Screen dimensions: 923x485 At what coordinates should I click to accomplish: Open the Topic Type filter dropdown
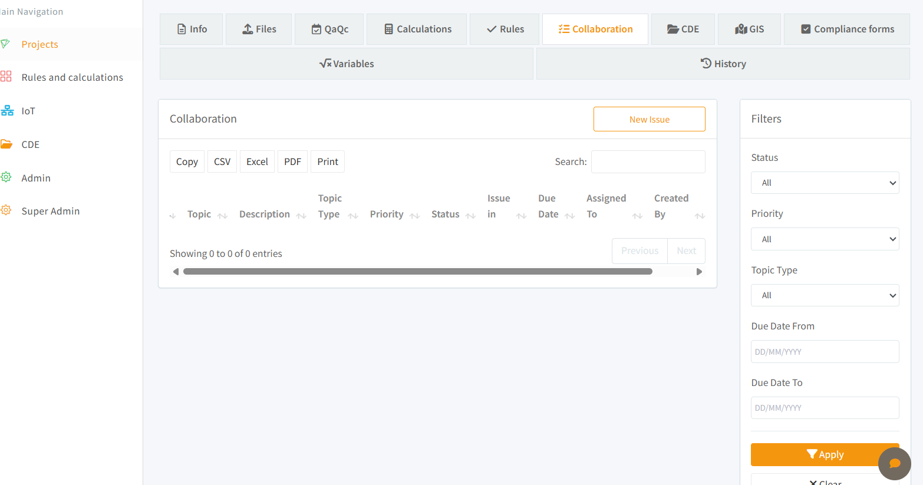[x=825, y=295]
